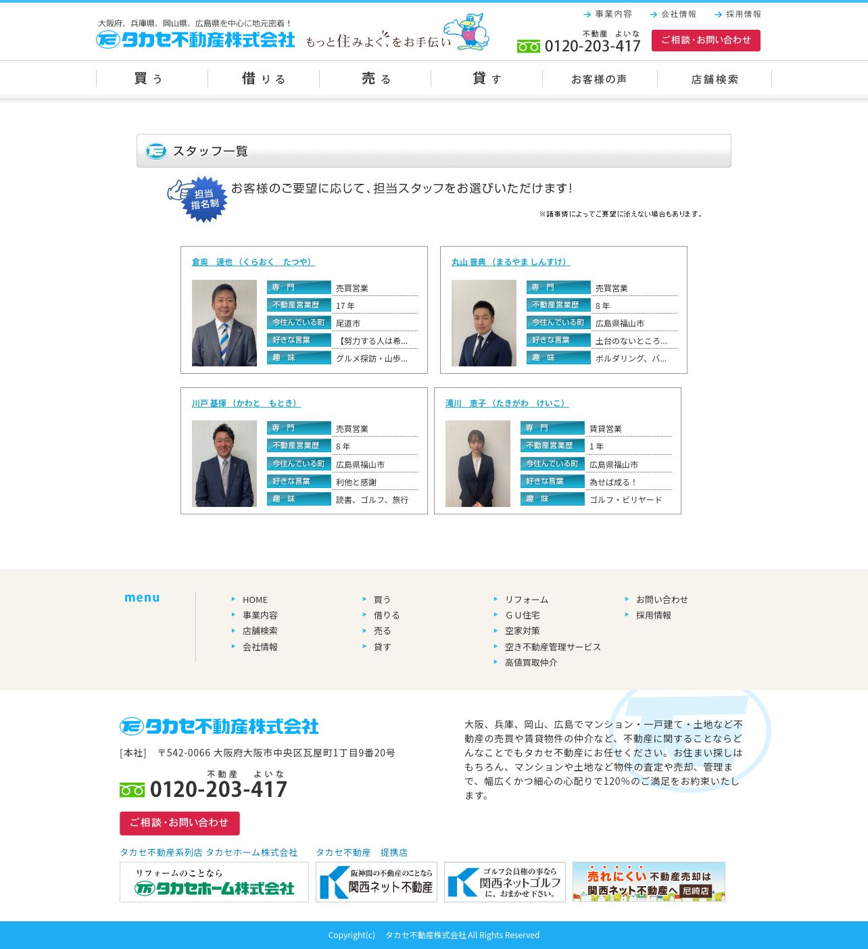This screenshot has width=868, height=949.
Task: Click the blue 担当指名制 badge
Action: pos(198,199)
